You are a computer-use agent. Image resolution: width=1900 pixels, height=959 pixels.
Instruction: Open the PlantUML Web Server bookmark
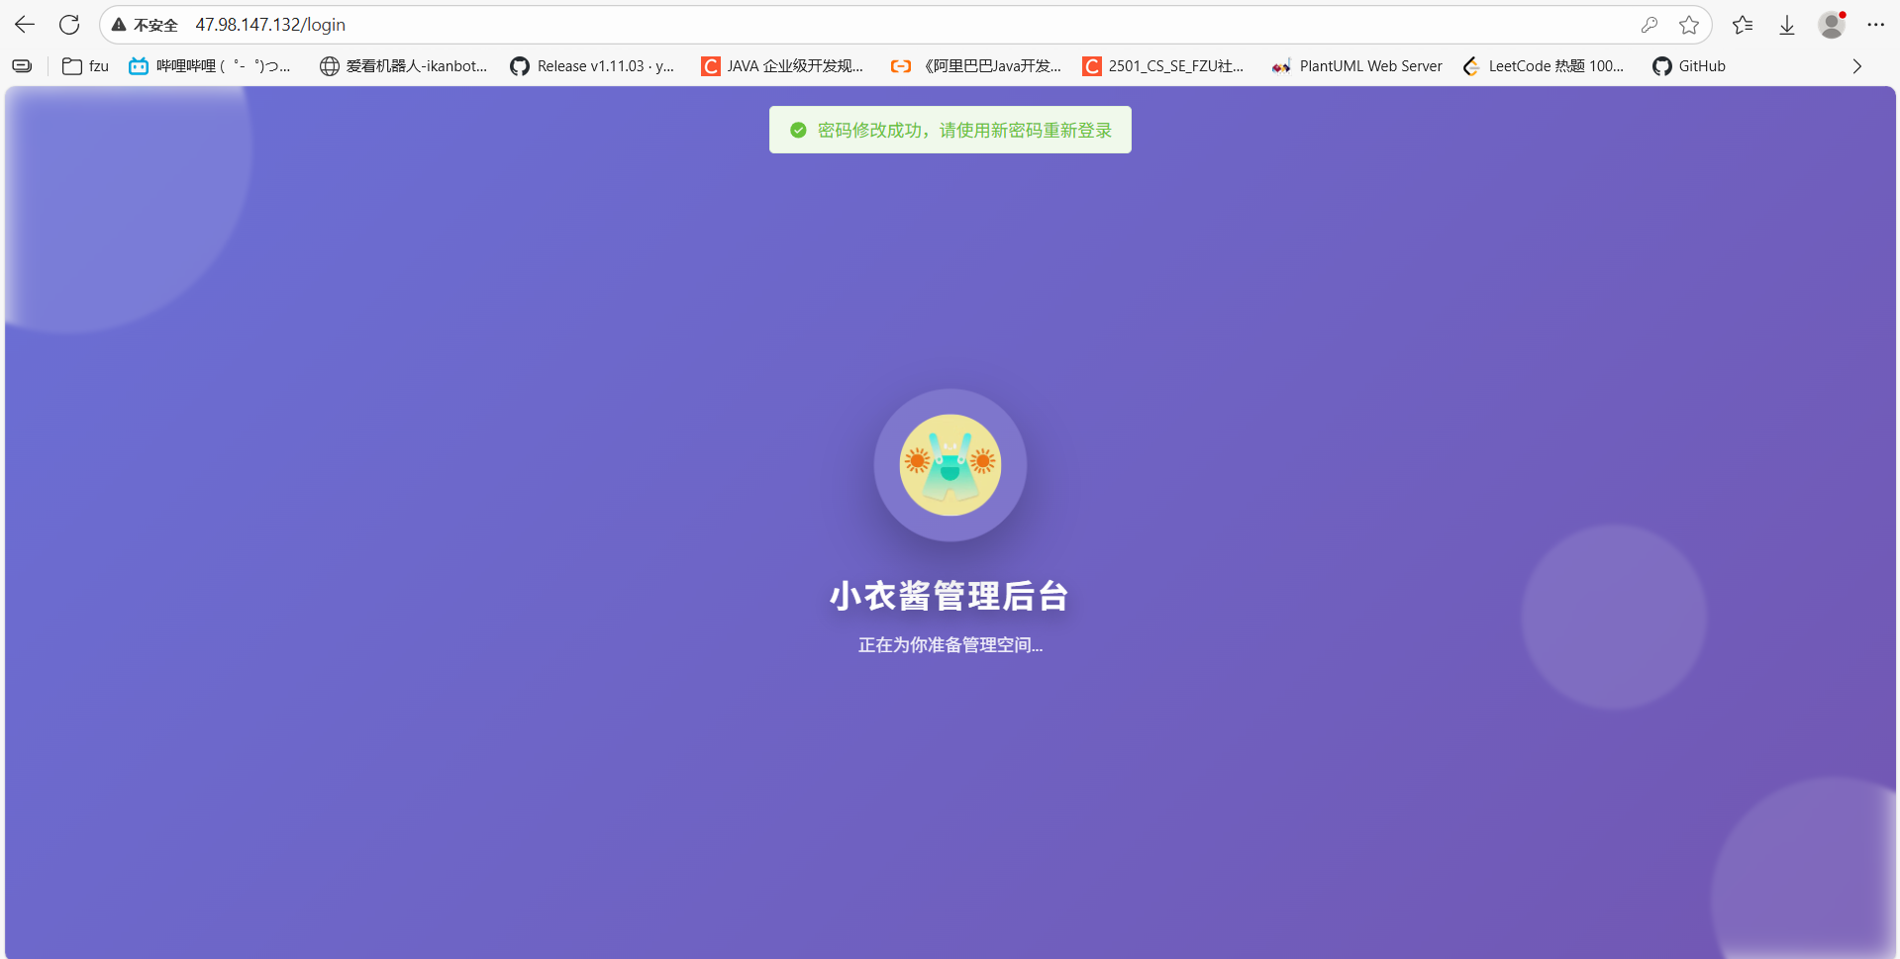pos(1357,66)
